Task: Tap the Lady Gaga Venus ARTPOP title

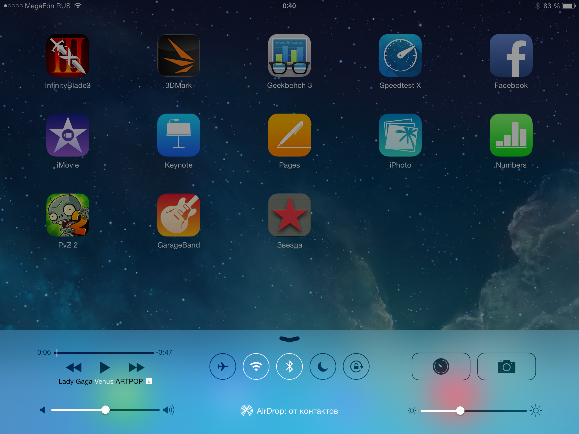Action: pyautogui.click(x=101, y=381)
